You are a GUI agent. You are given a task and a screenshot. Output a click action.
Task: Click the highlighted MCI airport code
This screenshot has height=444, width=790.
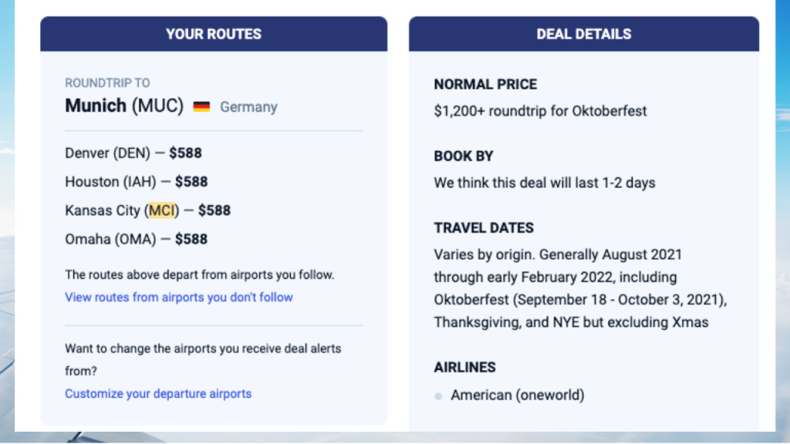[x=162, y=210]
